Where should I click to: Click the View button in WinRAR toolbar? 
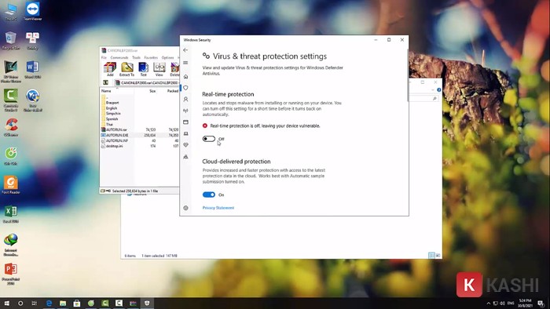pyautogui.click(x=159, y=69)
